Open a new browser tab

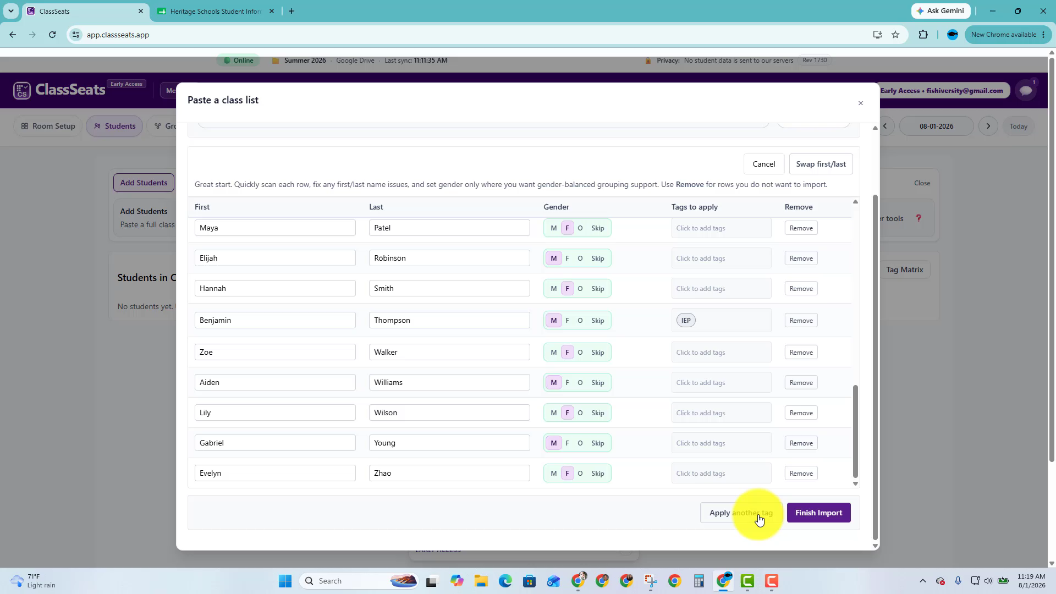pos(291,11)
